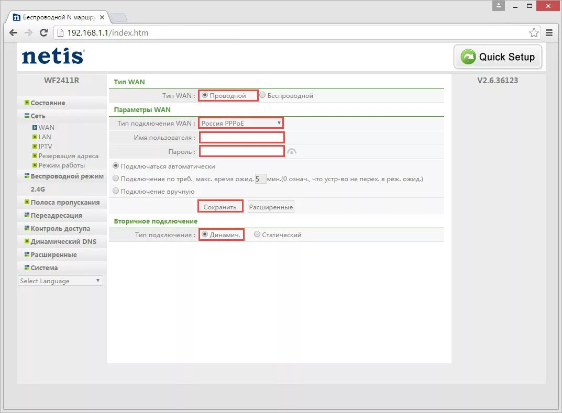562x413 pixels.
Task: Click the Система grid icon
Action: pos(27,267)
